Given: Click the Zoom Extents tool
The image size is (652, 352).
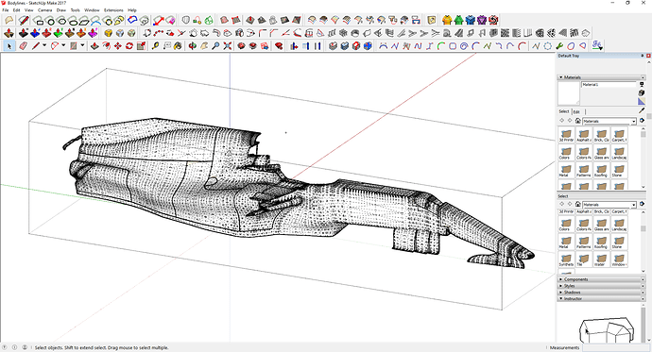Looking at the screenshot, I should 228,46.
